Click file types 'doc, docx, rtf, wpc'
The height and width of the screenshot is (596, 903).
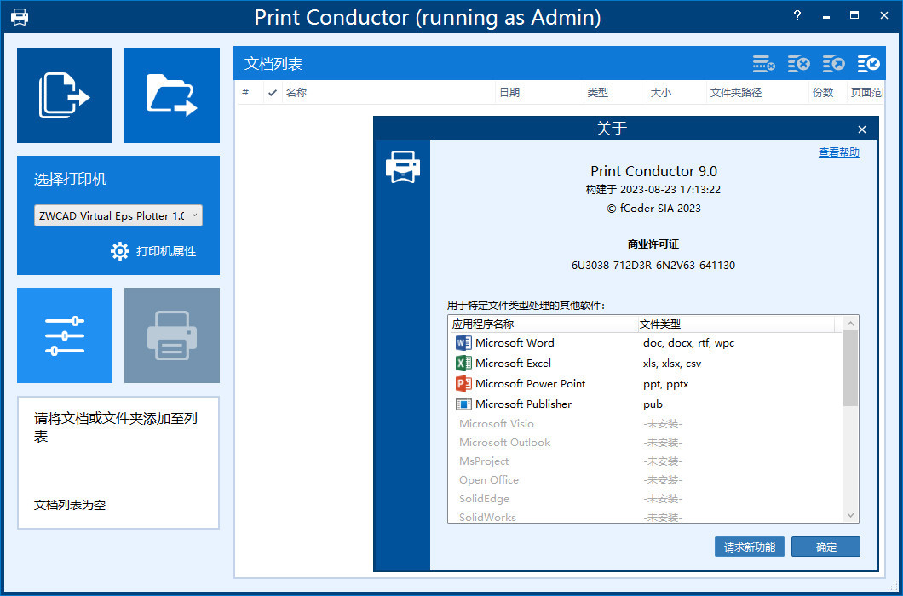coord(689,342)
